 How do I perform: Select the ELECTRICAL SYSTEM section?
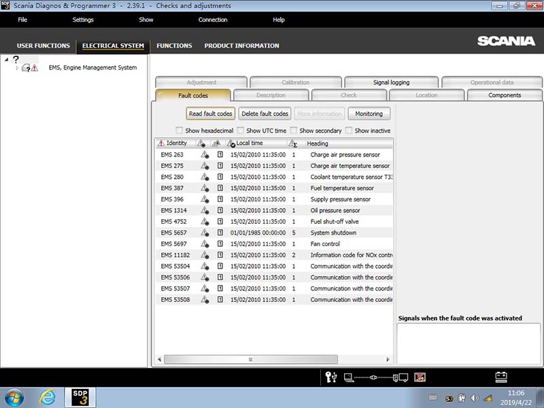(x=113, y=46)
